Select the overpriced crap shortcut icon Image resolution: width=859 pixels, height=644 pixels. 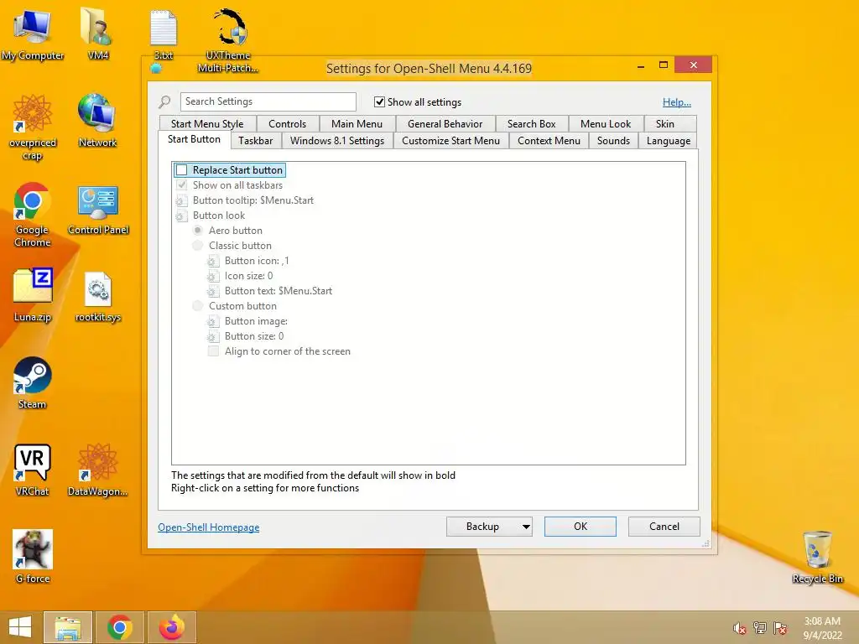pos(33,127)
